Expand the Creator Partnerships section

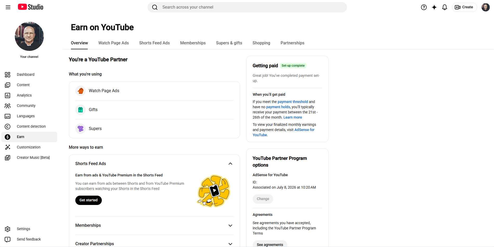coord(230,244)
